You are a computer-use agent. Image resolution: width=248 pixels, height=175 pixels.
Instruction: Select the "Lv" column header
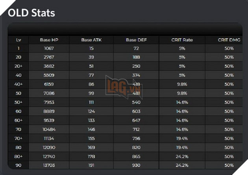click(x=19, y=40)
